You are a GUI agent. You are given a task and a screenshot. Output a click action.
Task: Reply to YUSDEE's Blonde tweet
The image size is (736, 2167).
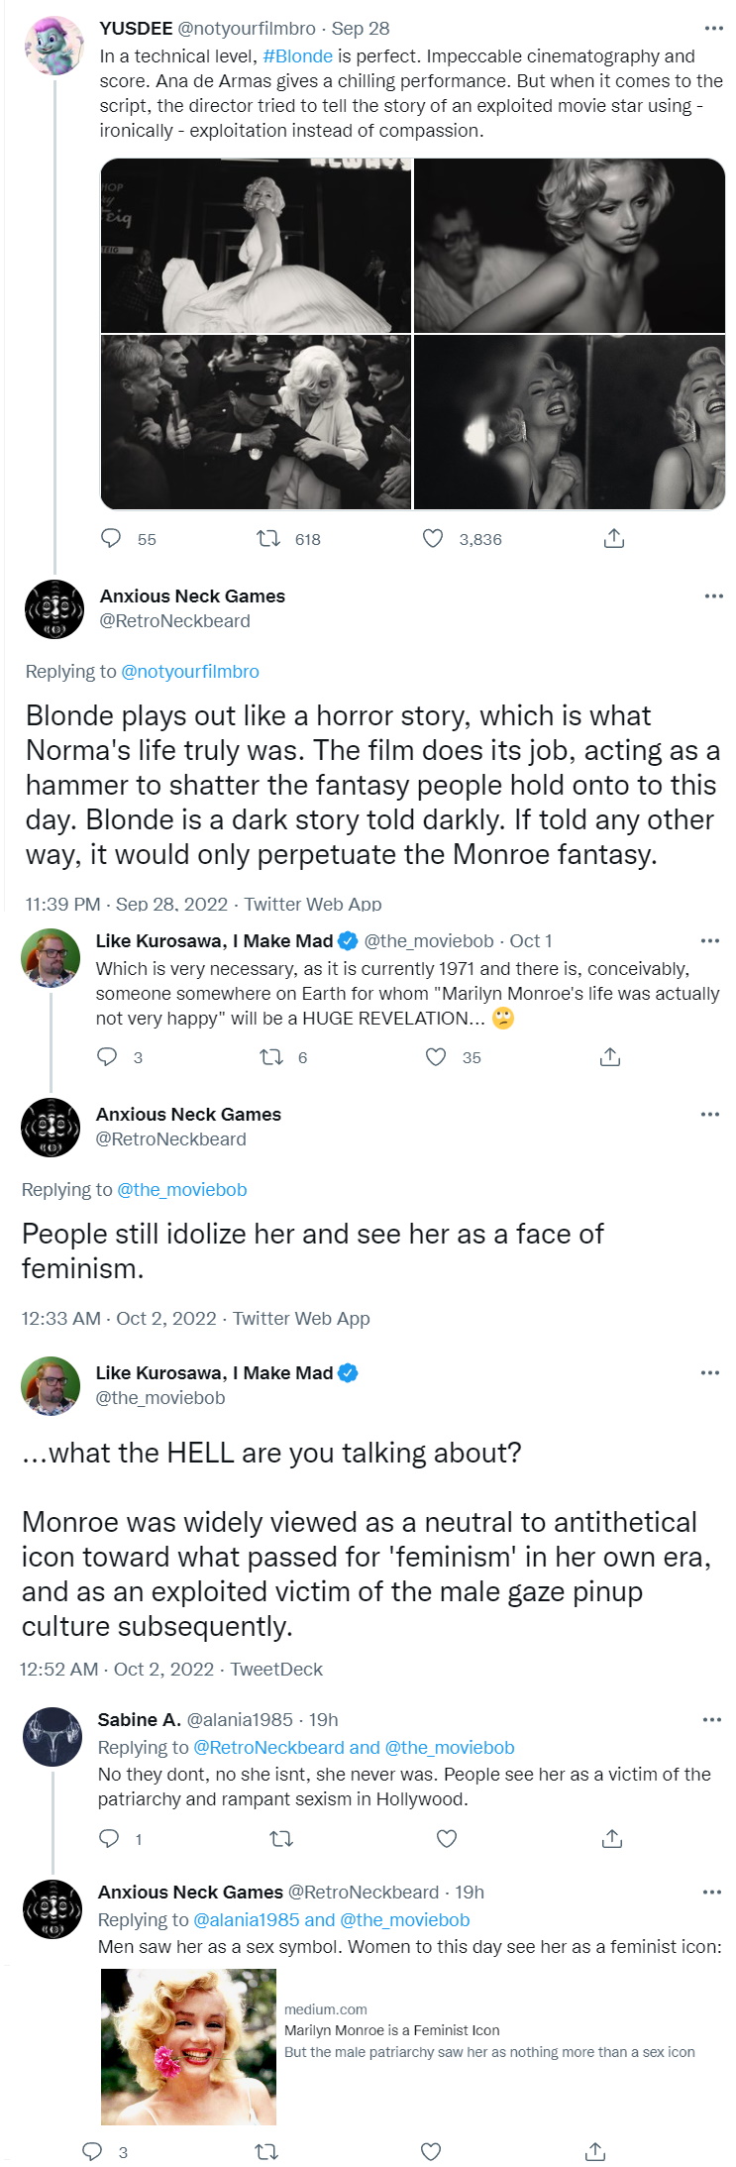click(x=111, y=538)
